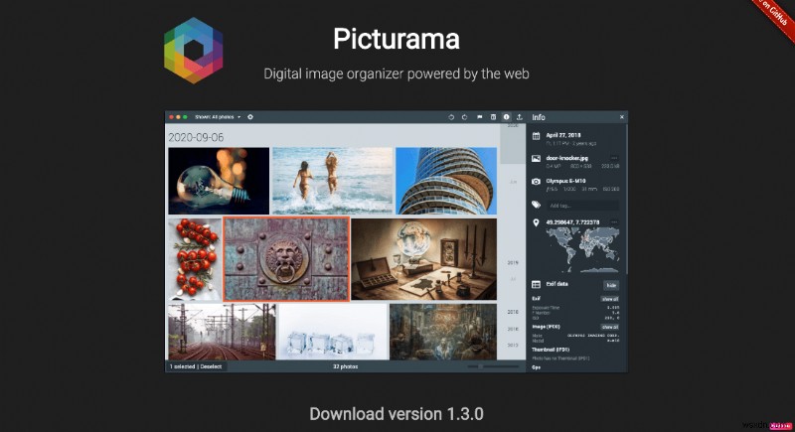Image resolution: width=795 pixels, height=432 pixels.
Task: Open the Shown: All photos dropdown
Action: tap(218, 117)
